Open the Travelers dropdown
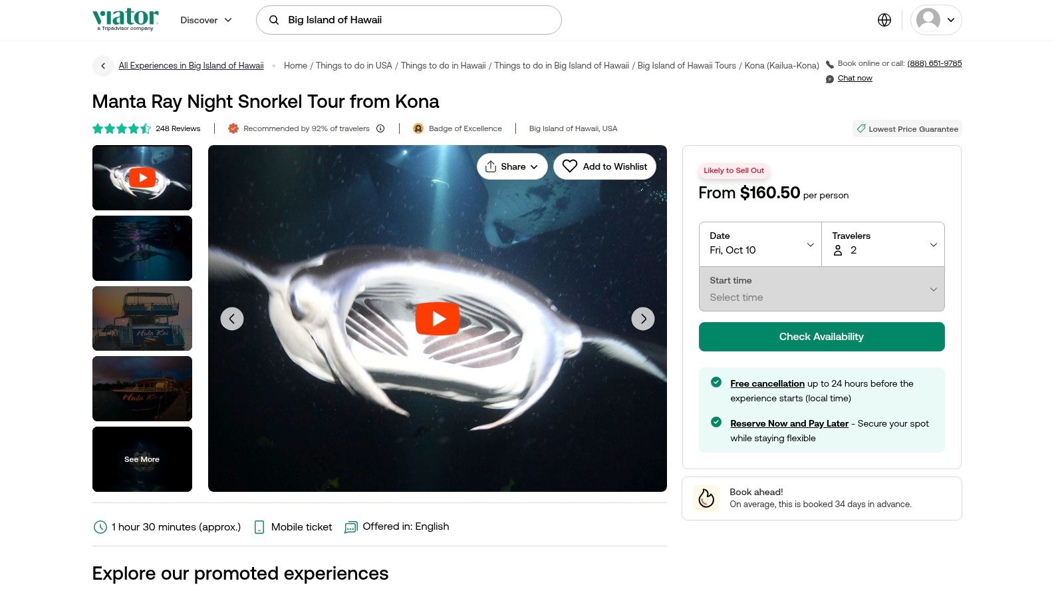This screenshot has height=599, width=1064. 883,244
